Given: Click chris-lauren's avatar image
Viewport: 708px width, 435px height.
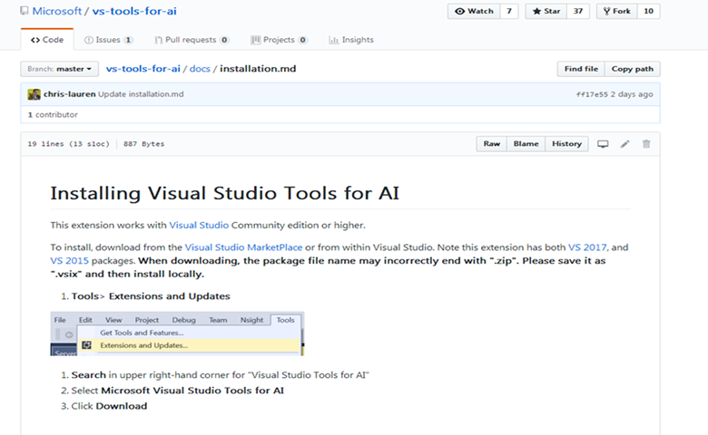Looking at the screenshot, I should [34, 94].
